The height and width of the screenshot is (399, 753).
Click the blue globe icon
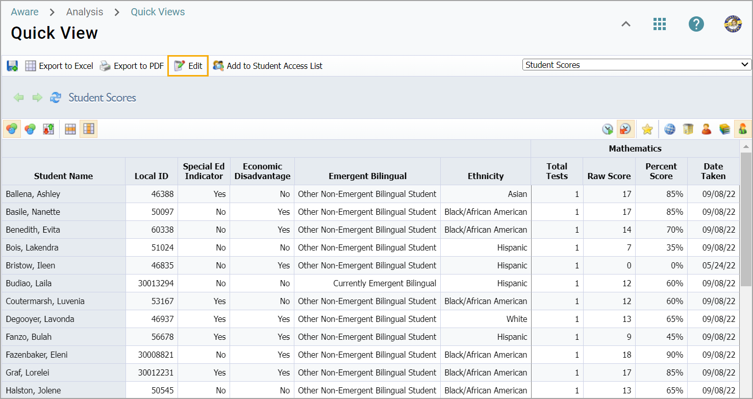[x=669, y=130]
